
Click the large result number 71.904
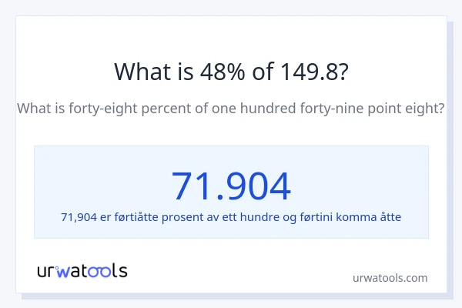(231, 185)
